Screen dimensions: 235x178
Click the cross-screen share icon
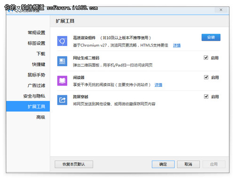click(62, 100)
